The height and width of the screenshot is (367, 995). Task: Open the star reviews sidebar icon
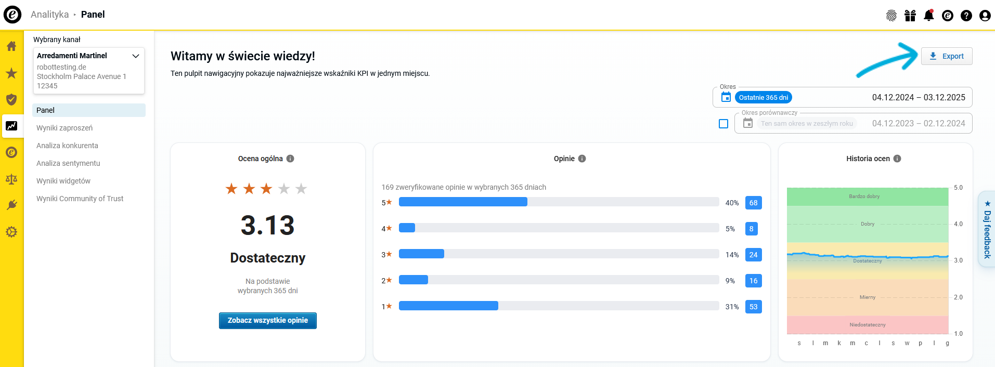[x=11, y=73]
